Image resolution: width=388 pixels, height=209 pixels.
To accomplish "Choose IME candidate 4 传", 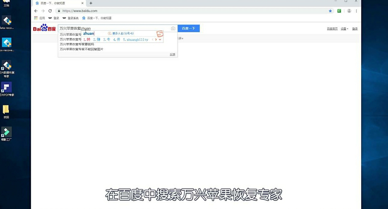I will 117,40.
